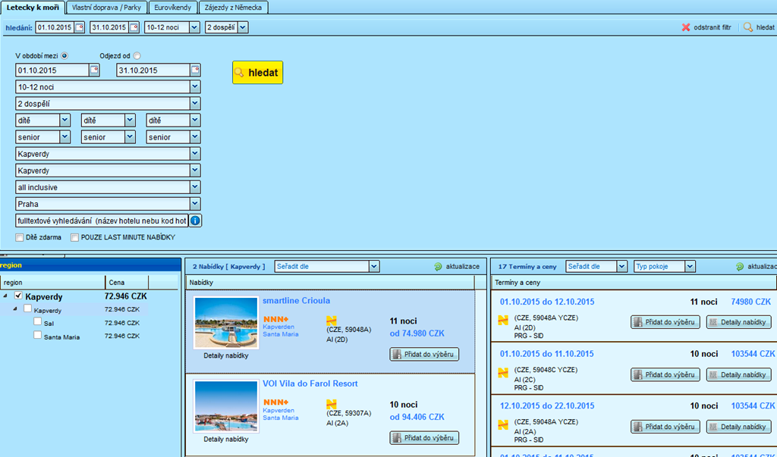Click 'od 74.980 CZK' price text
This screenshot has height=457, width=777.
(x=417, y=333)
